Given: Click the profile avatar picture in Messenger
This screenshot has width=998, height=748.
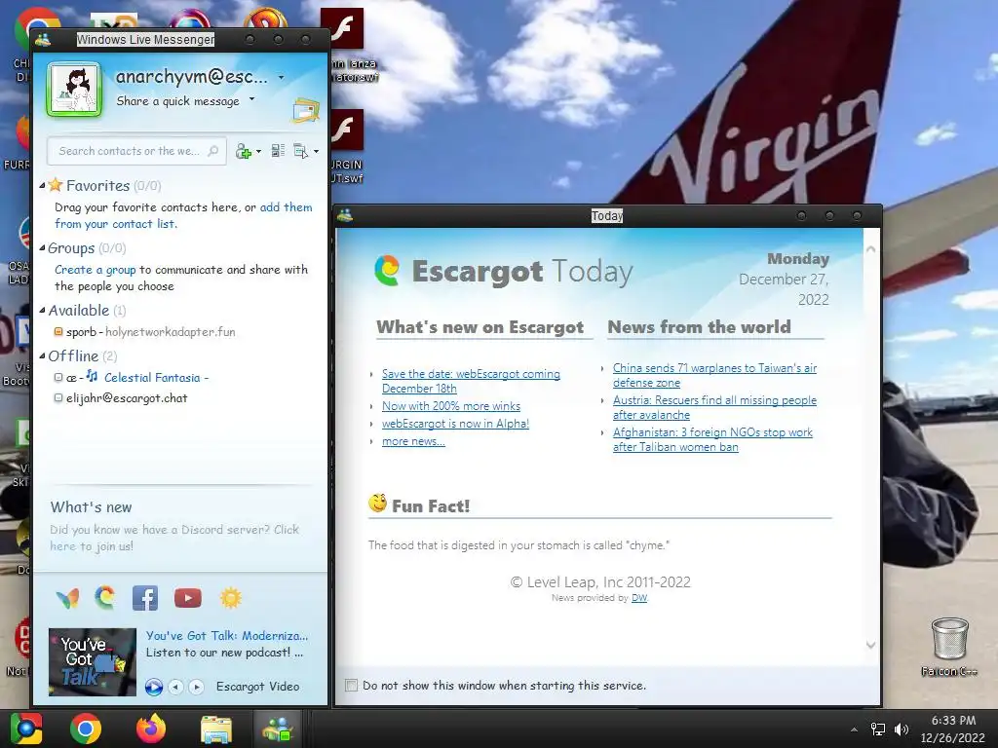Looking at the screenshot, I should pyautogui.click(x=74, y=90).
